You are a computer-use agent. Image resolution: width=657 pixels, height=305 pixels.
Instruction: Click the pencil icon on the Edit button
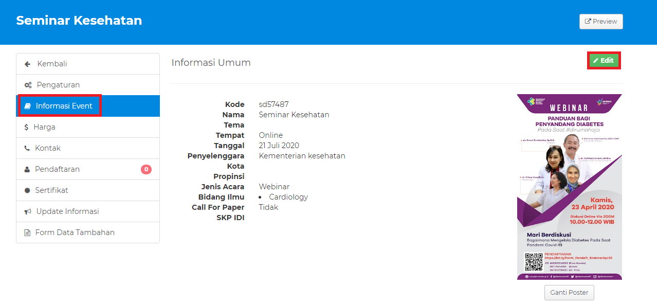coord(596,61)
